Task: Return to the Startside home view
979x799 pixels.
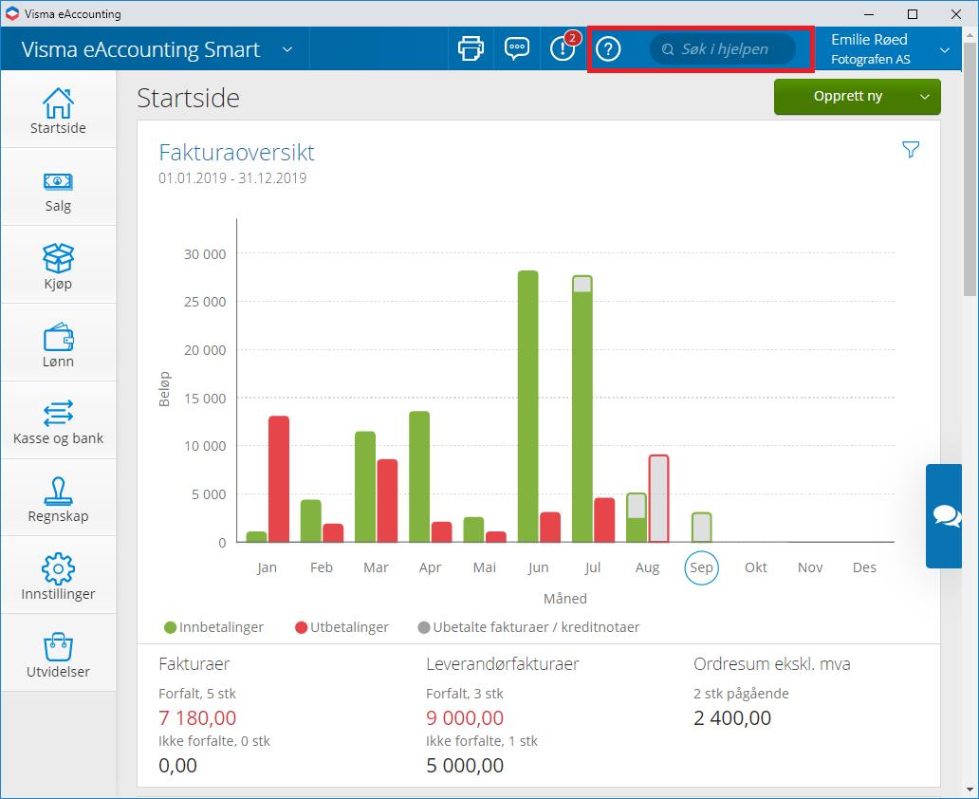Action: tap(58, 107)
